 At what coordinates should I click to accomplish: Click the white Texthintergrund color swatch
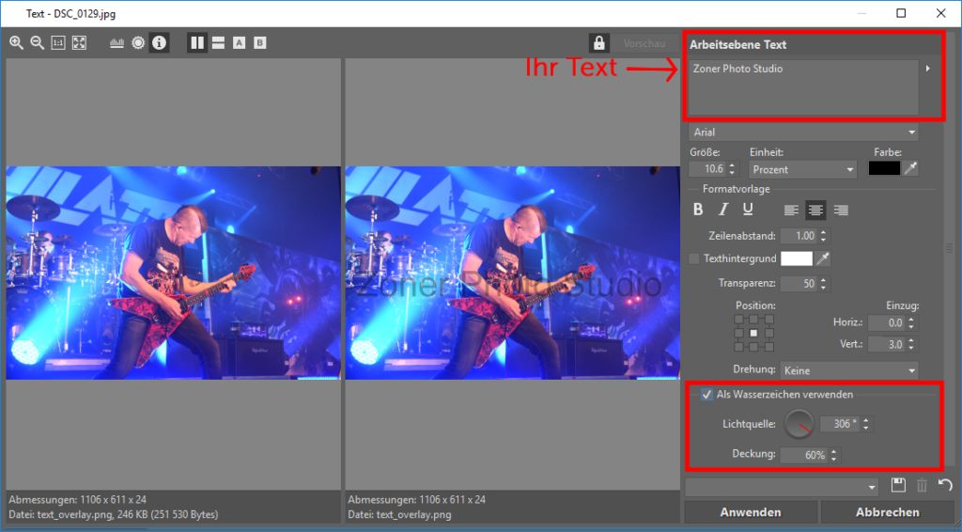click(x=797, y=258)
